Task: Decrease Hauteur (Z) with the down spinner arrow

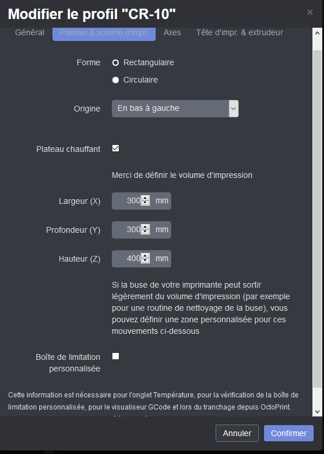Action: 145,261
